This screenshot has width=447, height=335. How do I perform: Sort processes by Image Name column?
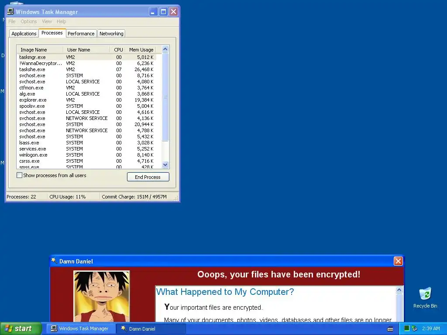click(40, 50)
